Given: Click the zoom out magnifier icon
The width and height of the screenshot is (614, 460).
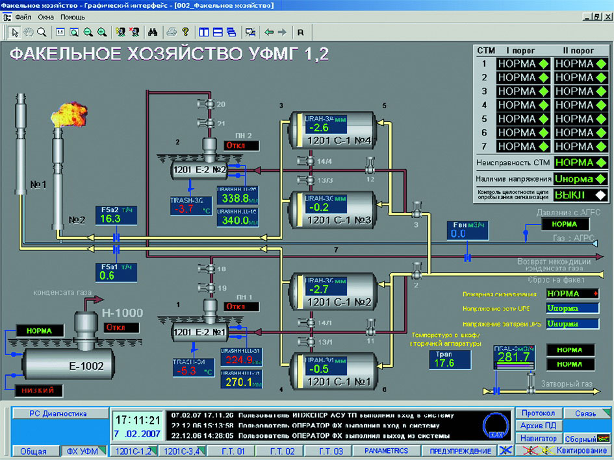Looking at the screenshot, I should pos(88,31).
